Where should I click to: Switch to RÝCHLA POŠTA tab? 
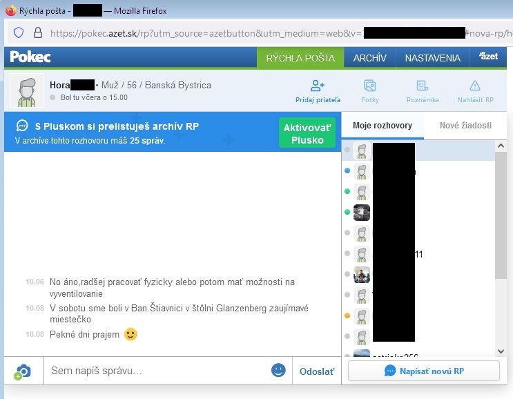[x=300, y=58]
